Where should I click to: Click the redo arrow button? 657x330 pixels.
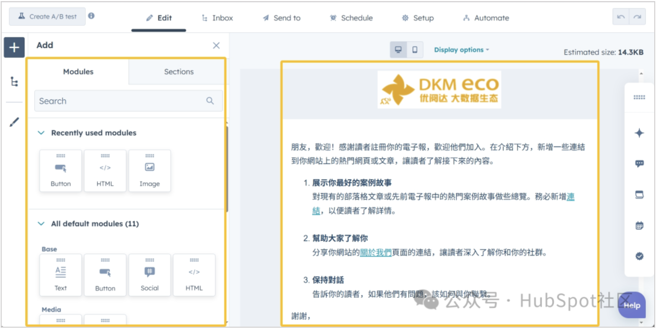click(637, 17)
